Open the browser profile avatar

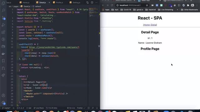[192, 5]
